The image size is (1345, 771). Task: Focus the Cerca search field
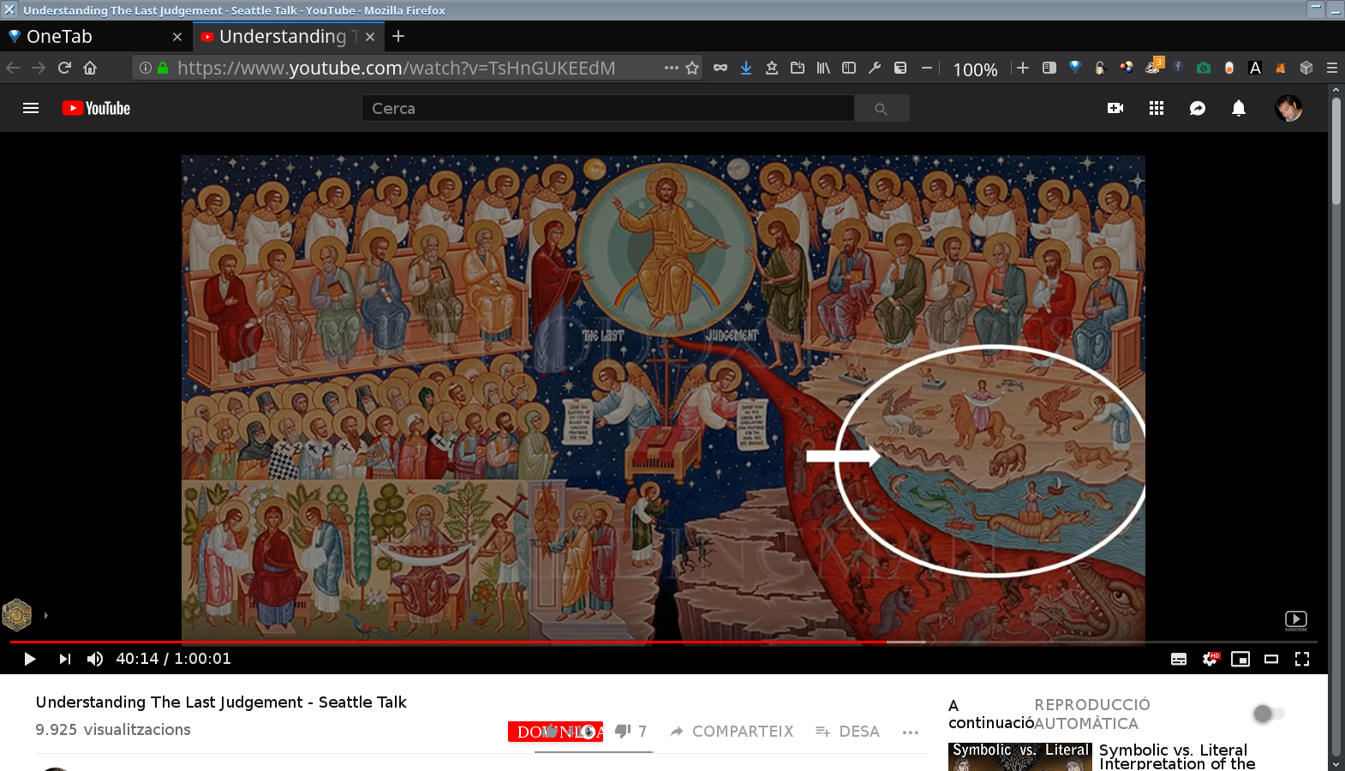[608, 108]
